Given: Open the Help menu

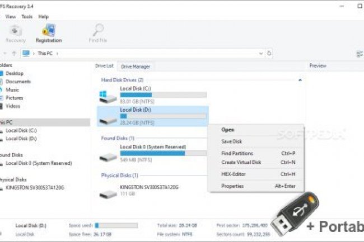Looking at the screenshot, I should click(44, 17).
